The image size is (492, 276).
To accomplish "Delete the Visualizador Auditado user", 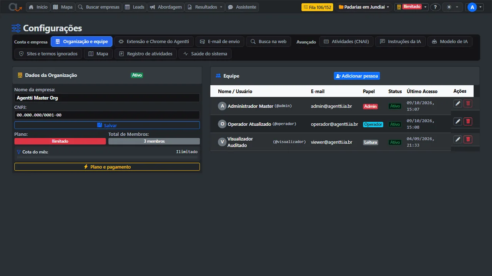I will pyautogui.click(x=468, y=140).
